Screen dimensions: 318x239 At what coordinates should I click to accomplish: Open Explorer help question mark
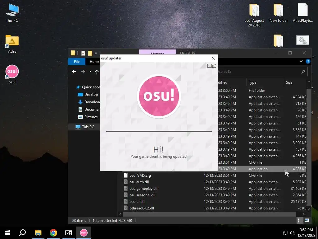point(308,61)
